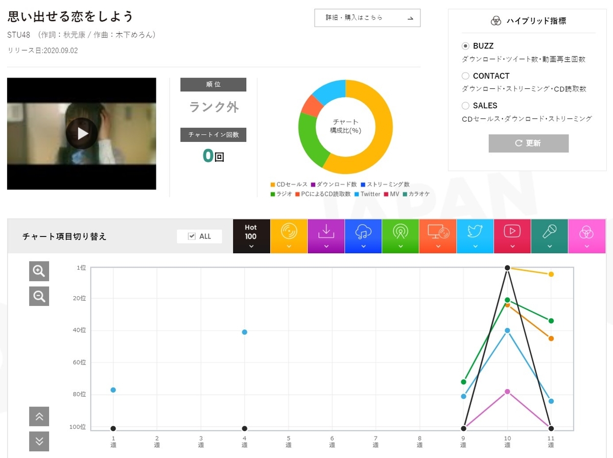Toggle the Twitter bird icon tab

coord(475,236)
